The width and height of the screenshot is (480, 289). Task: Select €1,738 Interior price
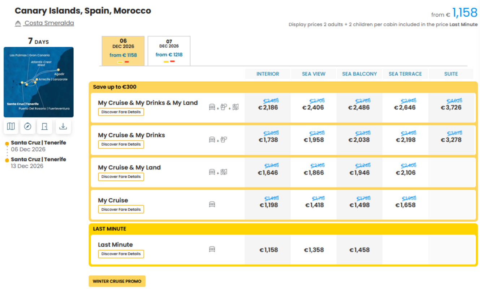pos(268,140)
